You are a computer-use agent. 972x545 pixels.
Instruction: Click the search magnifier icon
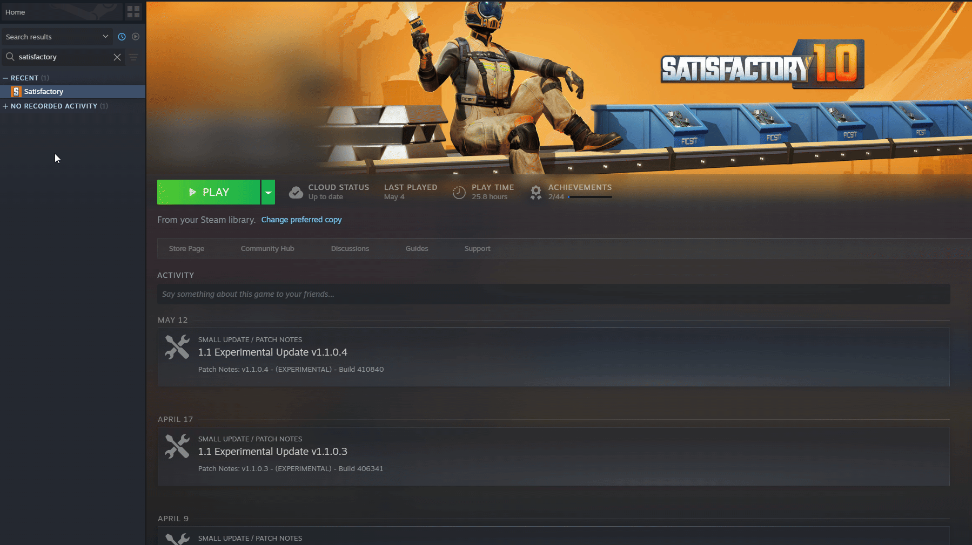[x=10, y=57]
